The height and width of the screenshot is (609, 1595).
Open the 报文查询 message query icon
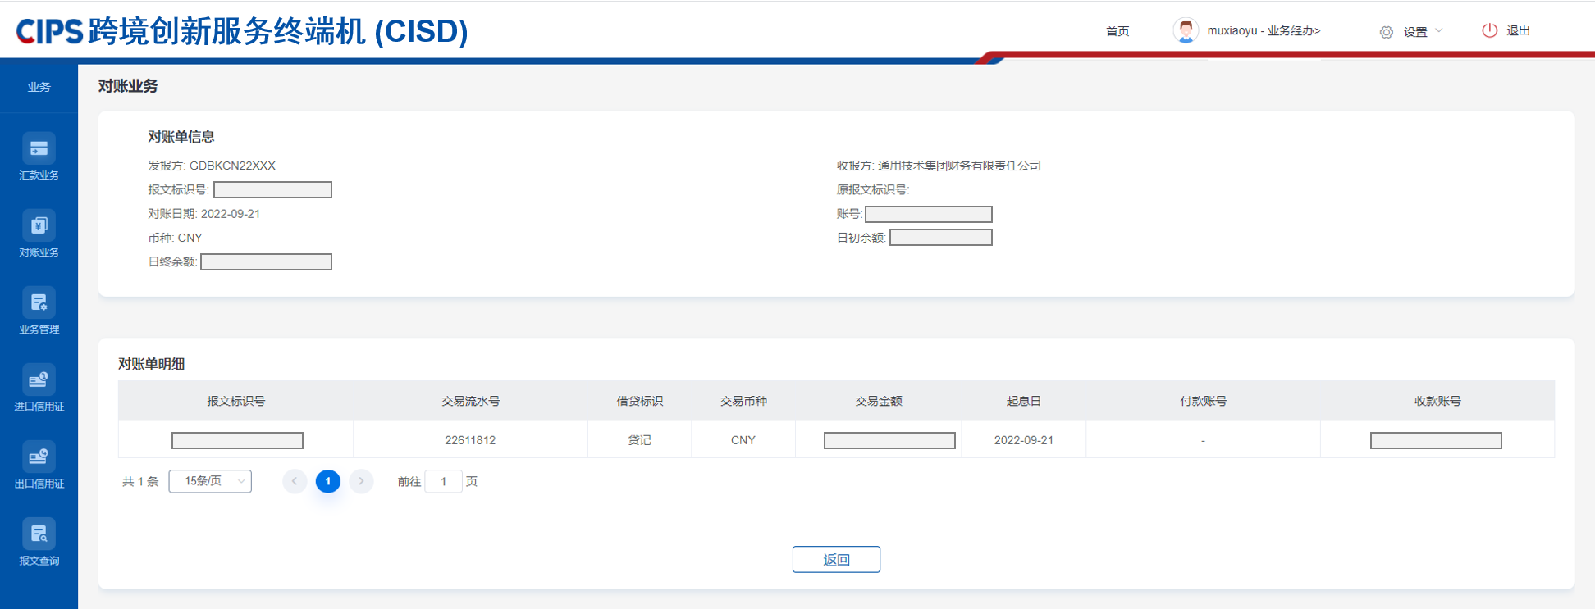(39, 534)
